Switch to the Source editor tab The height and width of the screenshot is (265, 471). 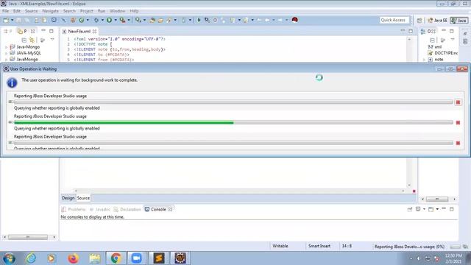point(83,198)
